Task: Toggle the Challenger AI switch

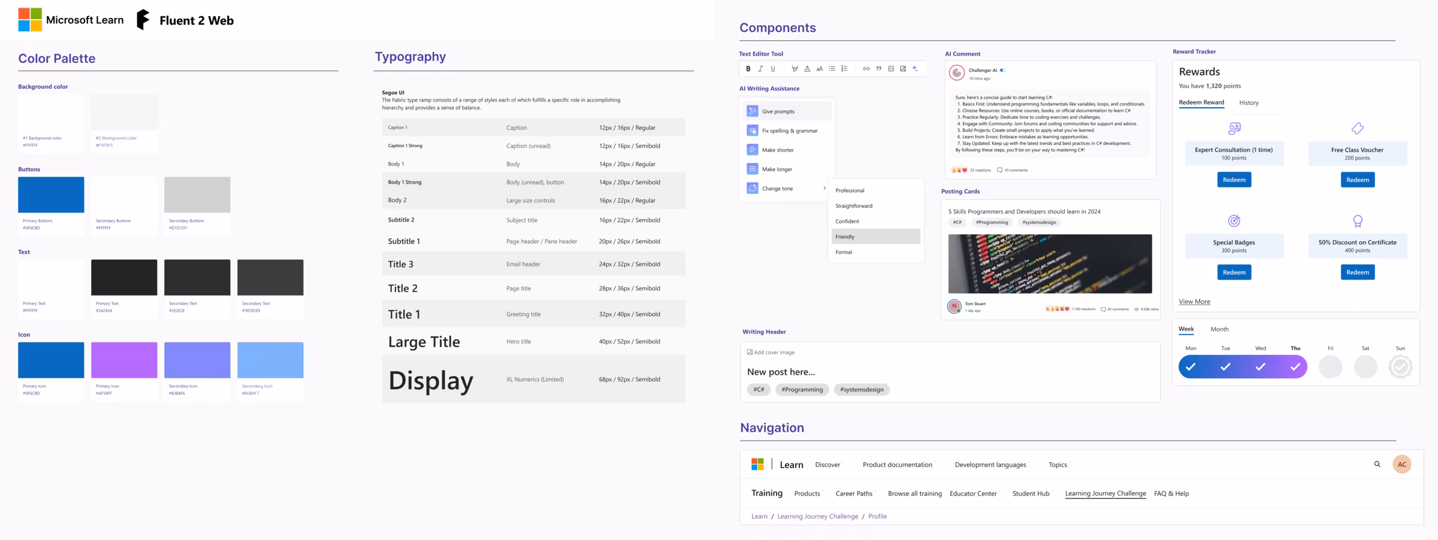Action: tap(1002, 71)
